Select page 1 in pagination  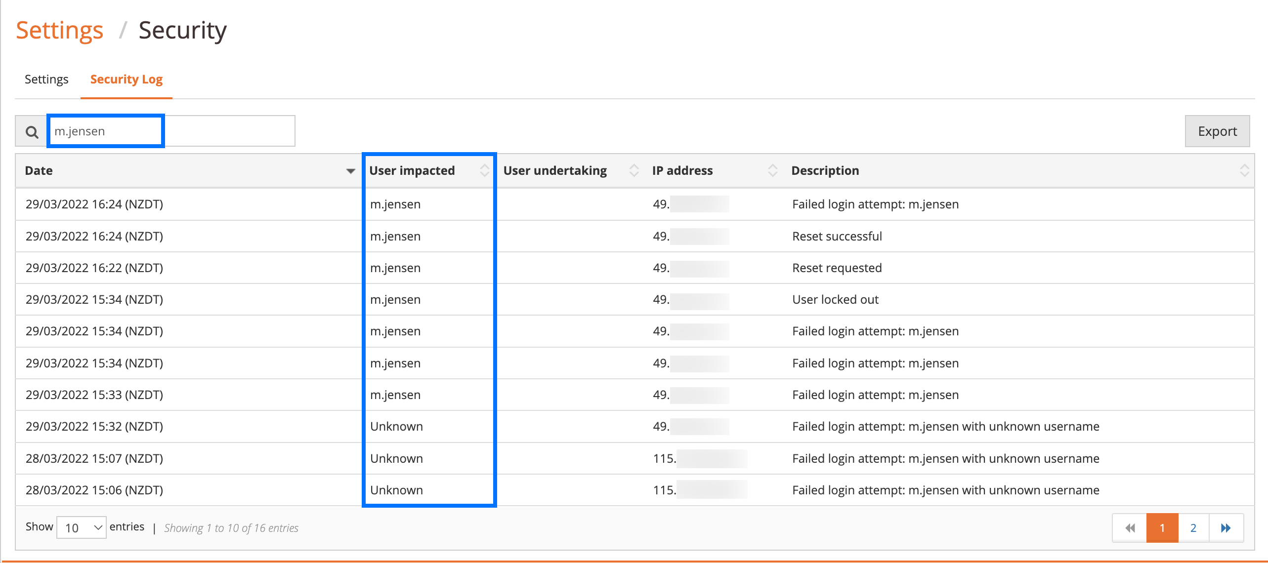pos(1162,527)
